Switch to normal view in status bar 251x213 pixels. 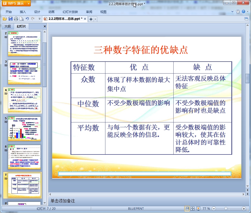tap(187, 208)
